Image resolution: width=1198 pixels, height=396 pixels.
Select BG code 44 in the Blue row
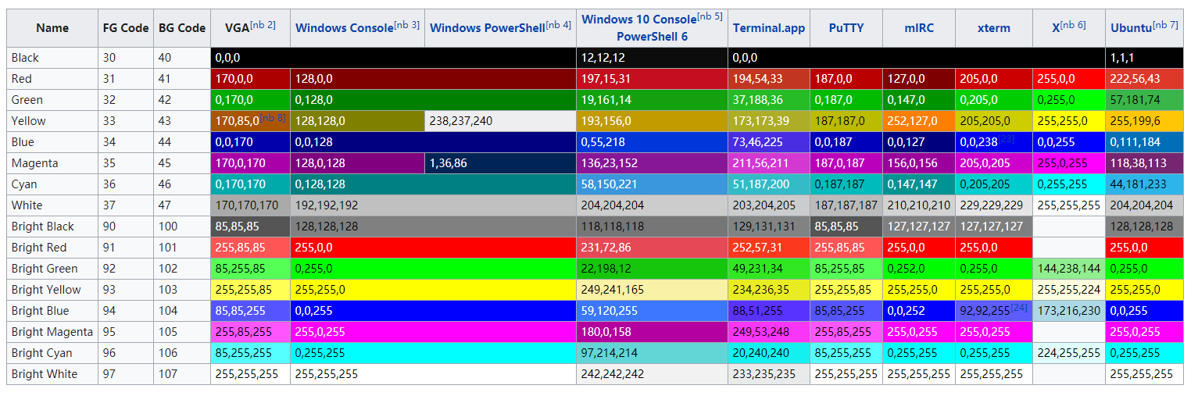[x=182, y=142]
